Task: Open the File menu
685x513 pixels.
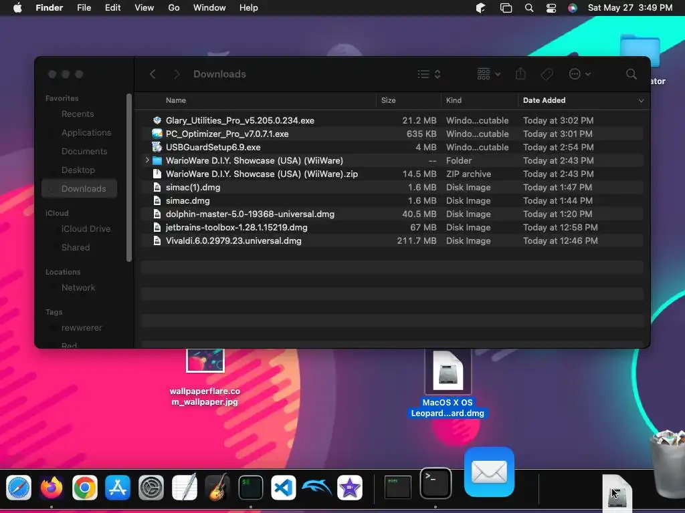Action: 84,8
